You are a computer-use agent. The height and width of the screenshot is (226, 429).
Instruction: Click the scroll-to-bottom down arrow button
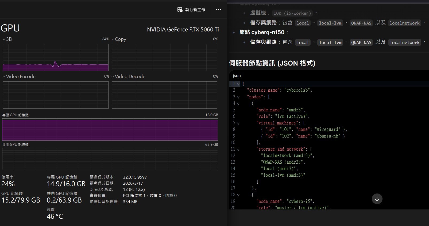(377, 199)
